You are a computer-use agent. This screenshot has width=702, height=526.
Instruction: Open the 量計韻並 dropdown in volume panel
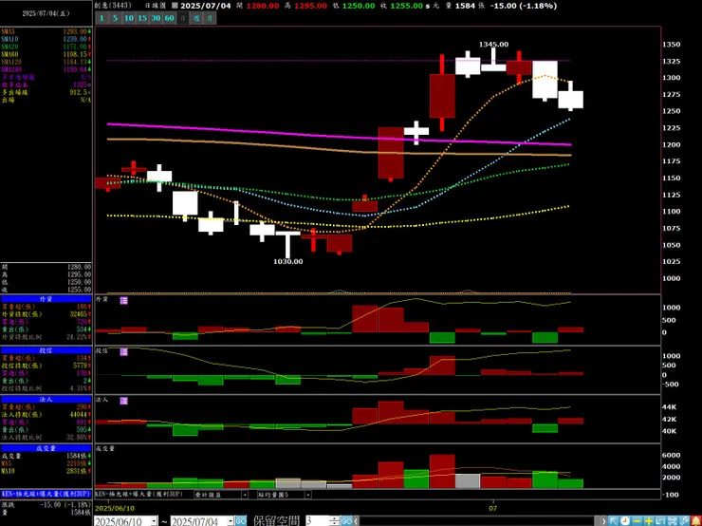point(245,495)
